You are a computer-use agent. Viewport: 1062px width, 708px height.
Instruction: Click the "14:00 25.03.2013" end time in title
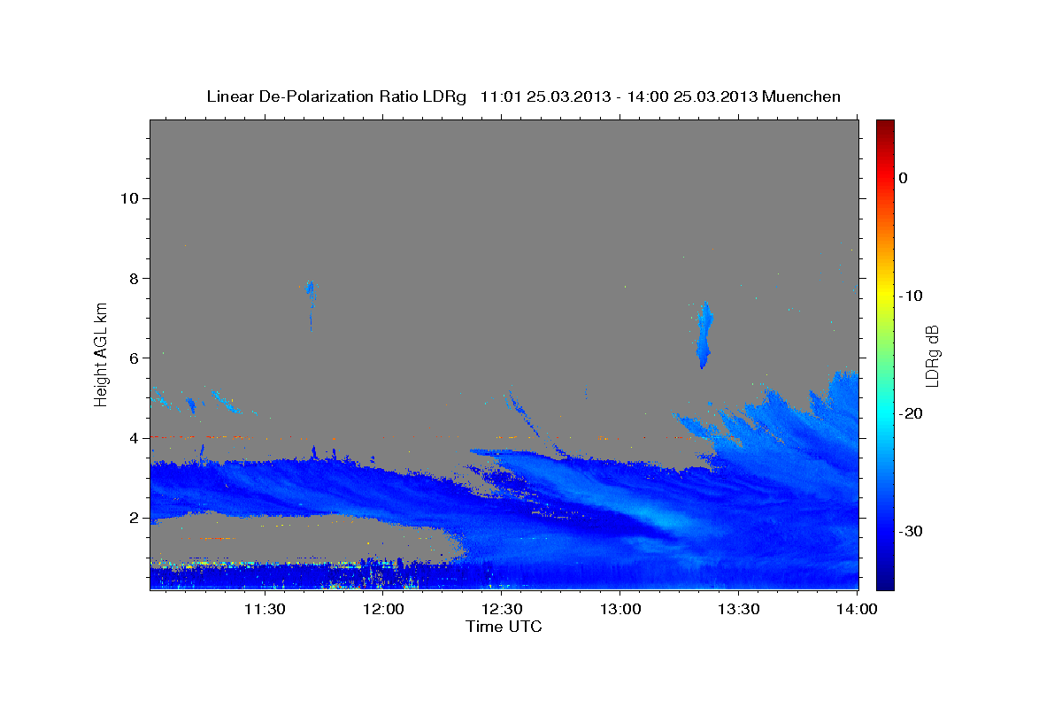pyautogui.click(x=692, y=96)
